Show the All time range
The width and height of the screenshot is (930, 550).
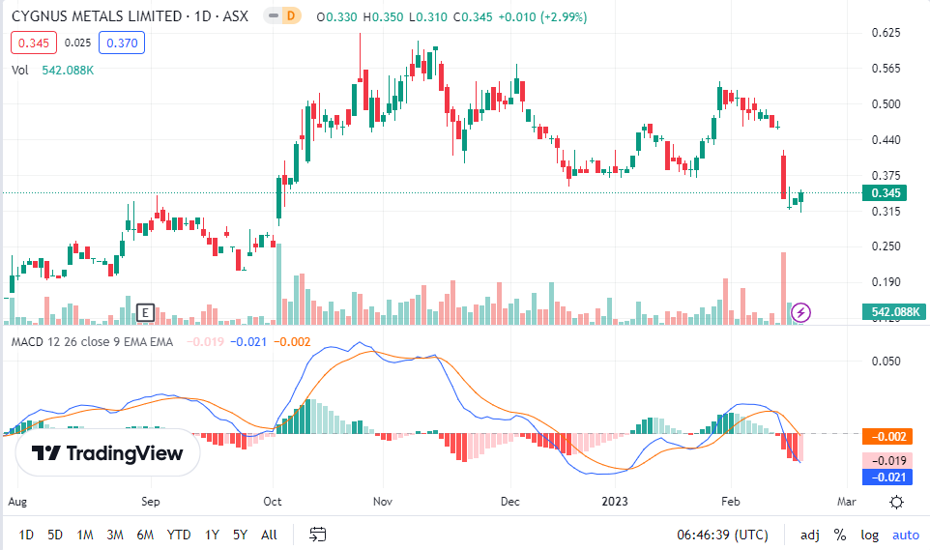click(269, 535)
